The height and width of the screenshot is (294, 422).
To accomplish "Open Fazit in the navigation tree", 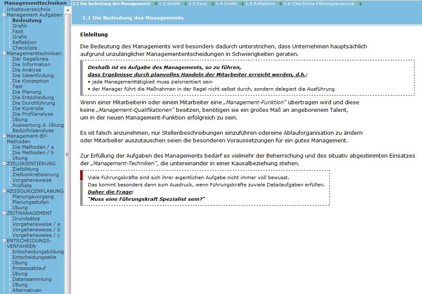I will (18, 31).
